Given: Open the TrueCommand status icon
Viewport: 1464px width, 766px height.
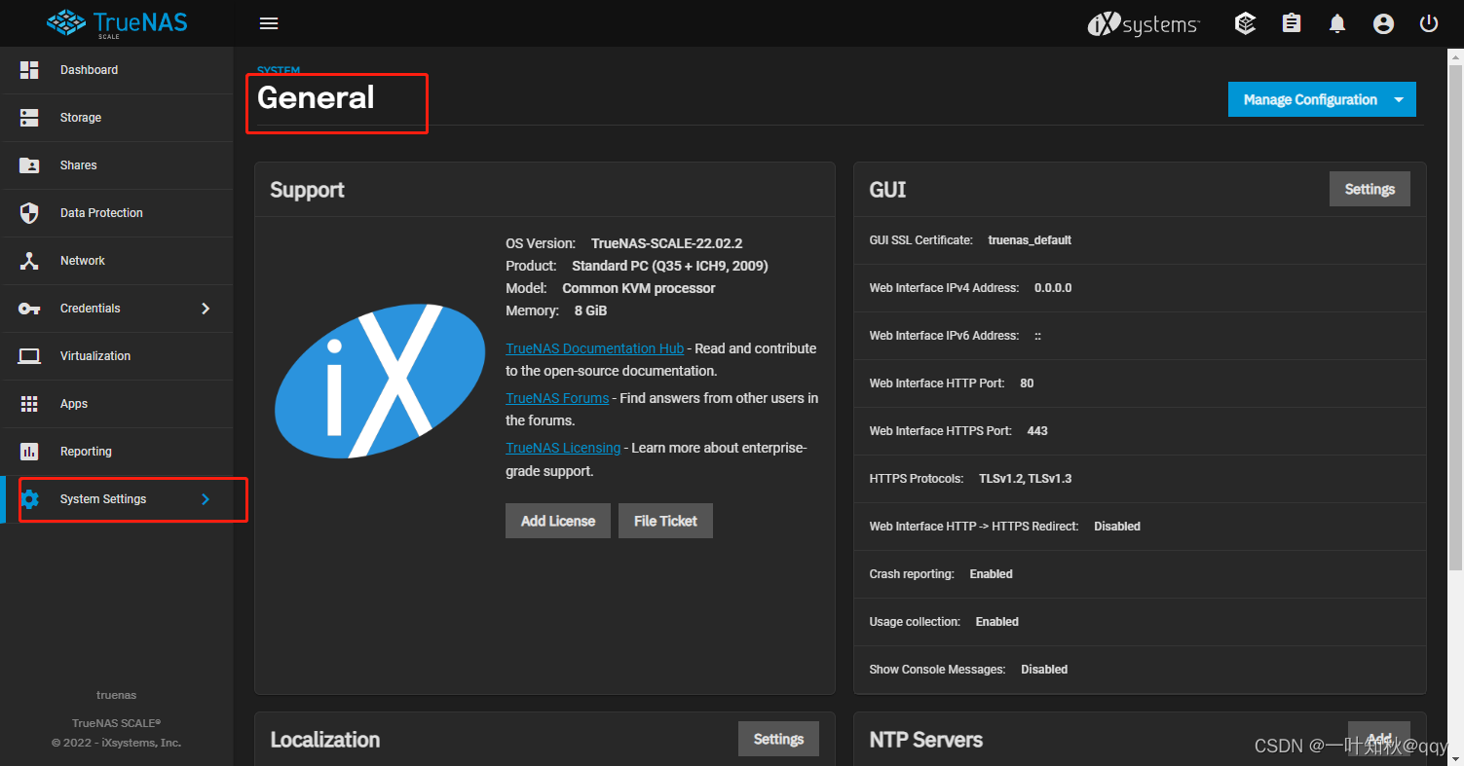Looking at the screenshot, I should point(1245,23).
